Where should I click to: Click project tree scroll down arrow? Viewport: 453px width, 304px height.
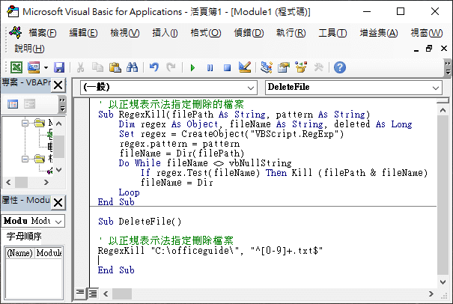(x=59, y=170)
